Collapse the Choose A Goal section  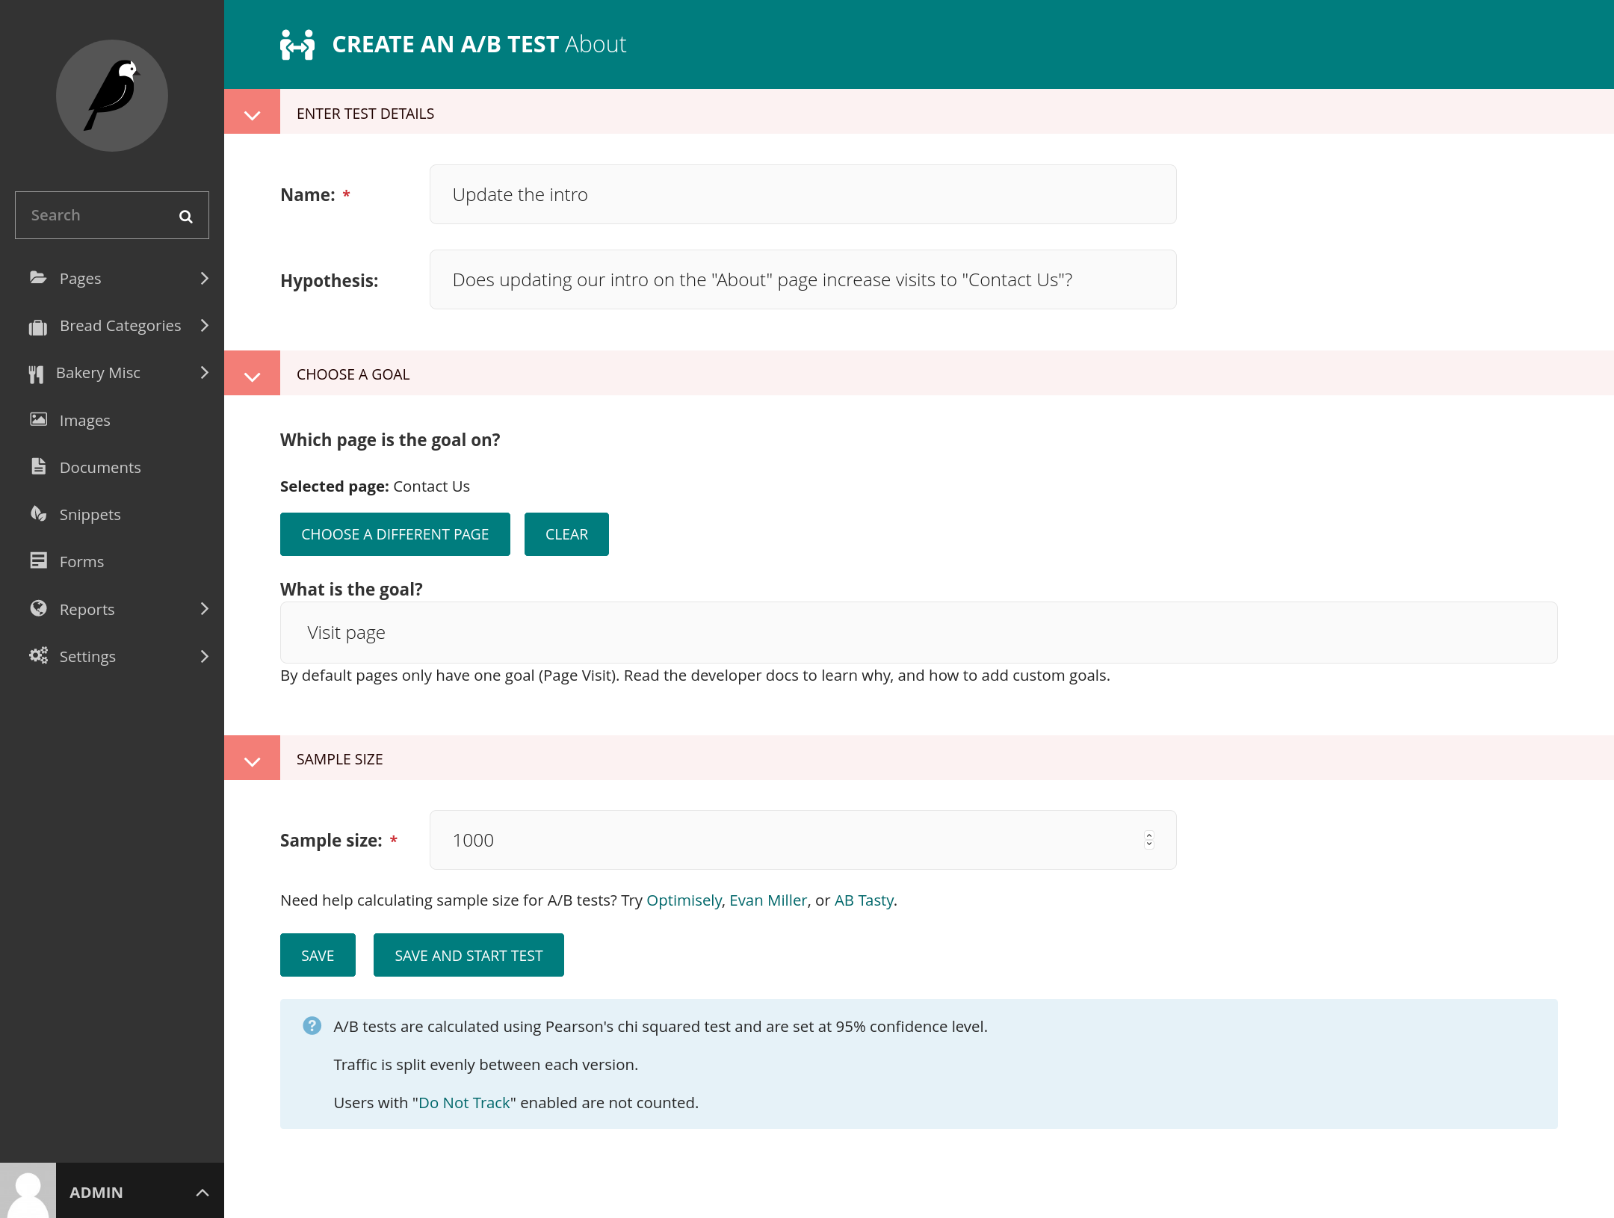click(253, 372)
